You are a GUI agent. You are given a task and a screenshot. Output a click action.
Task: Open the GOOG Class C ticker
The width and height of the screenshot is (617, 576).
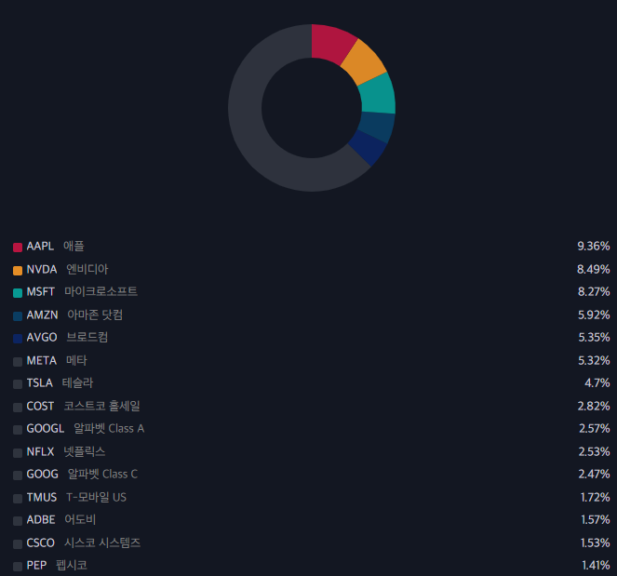pos(311,474)
